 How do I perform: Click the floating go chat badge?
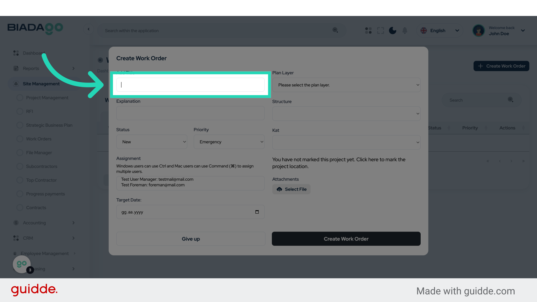tap(22, 264)
